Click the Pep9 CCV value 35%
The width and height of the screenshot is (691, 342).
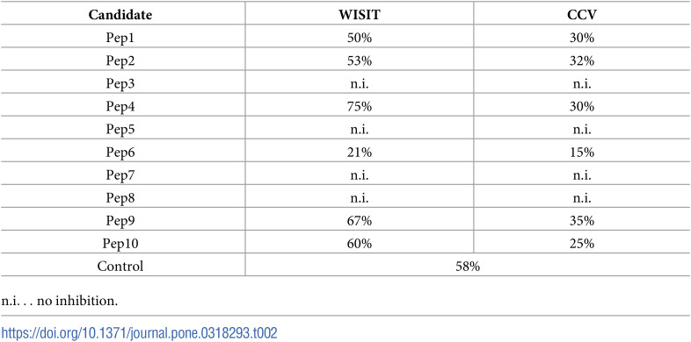click(582, 221)
